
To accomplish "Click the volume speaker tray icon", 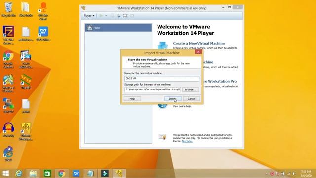I will point(294,174).
